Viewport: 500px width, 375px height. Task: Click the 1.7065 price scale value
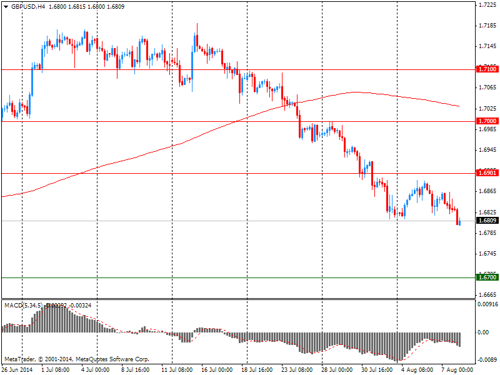tap(487, 87)
